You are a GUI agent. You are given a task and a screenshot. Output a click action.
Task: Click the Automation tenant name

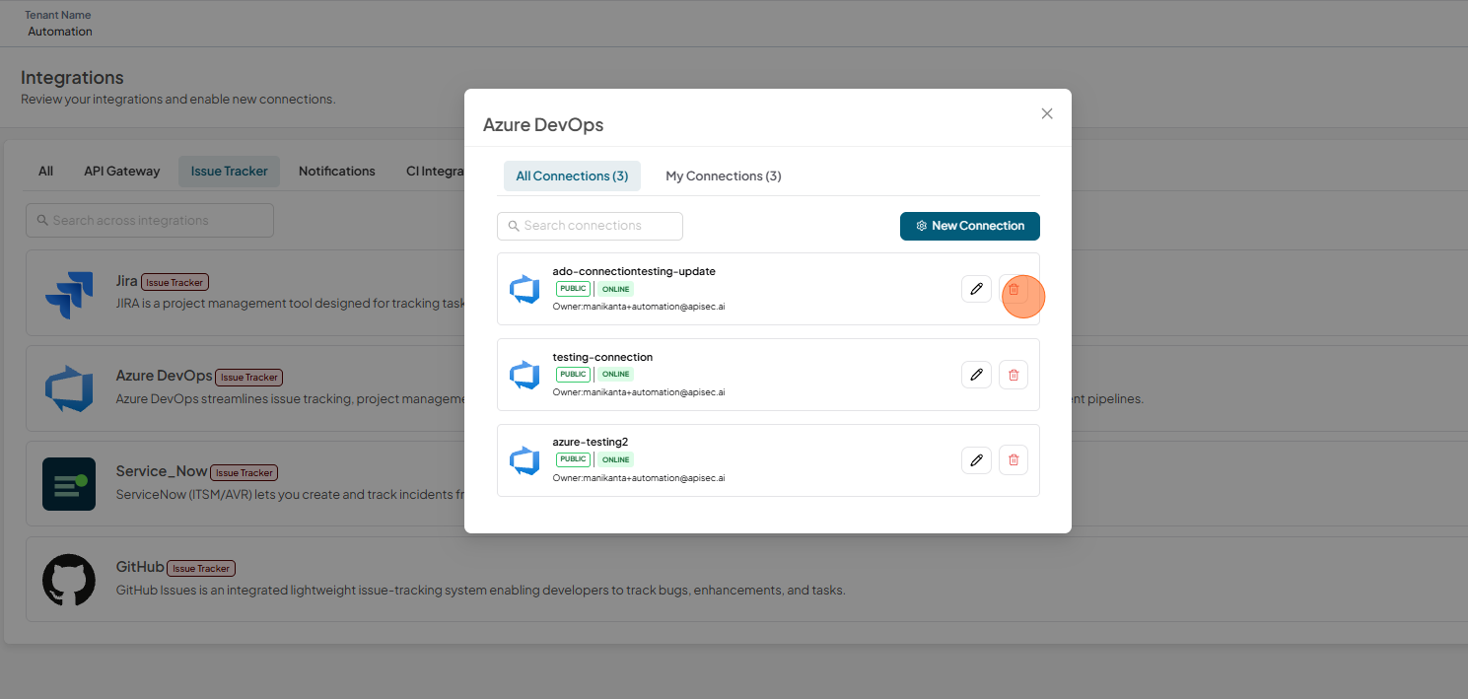pyautogui.click(x=60, y=32)
